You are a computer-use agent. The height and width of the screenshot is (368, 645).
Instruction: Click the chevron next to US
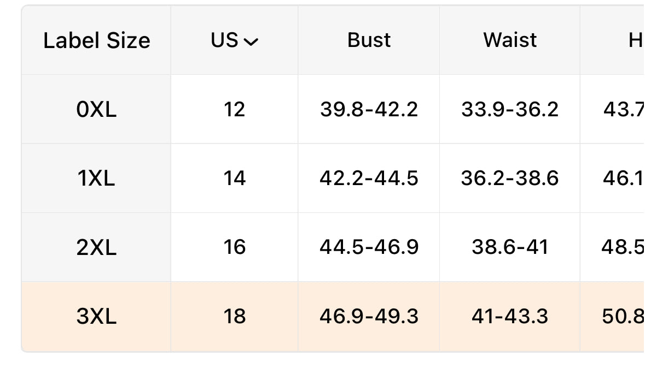point(251,41)
